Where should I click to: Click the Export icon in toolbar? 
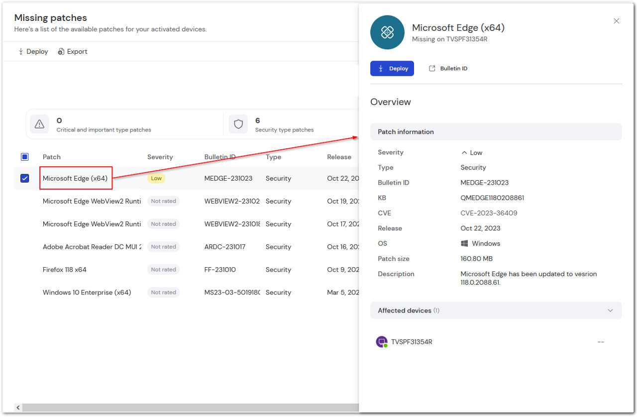tap(61, 51)
